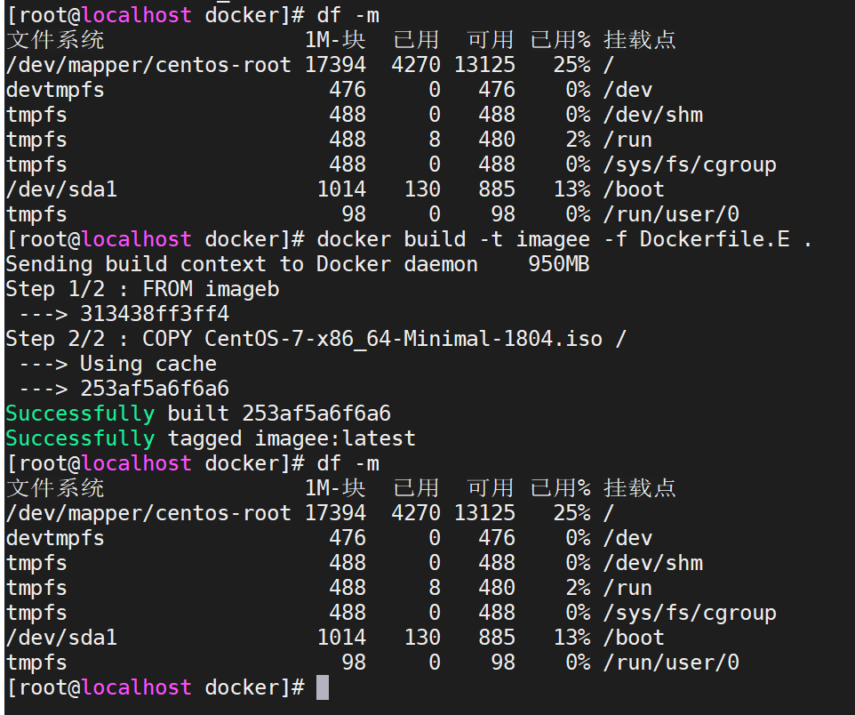The height and width of the screenshot is (715, 855).
Task: Click the "Step 2/2" label
Action: (x=55, y=339)
